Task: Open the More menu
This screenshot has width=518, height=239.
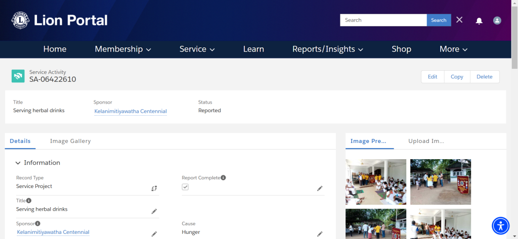Action: 454,49
